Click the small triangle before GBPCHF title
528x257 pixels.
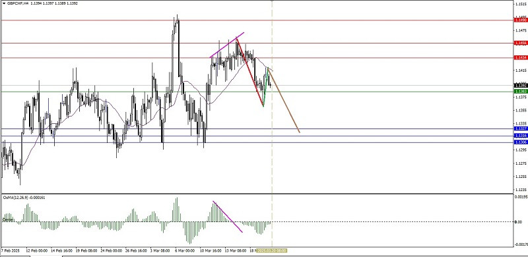click(x=4, y=3)
